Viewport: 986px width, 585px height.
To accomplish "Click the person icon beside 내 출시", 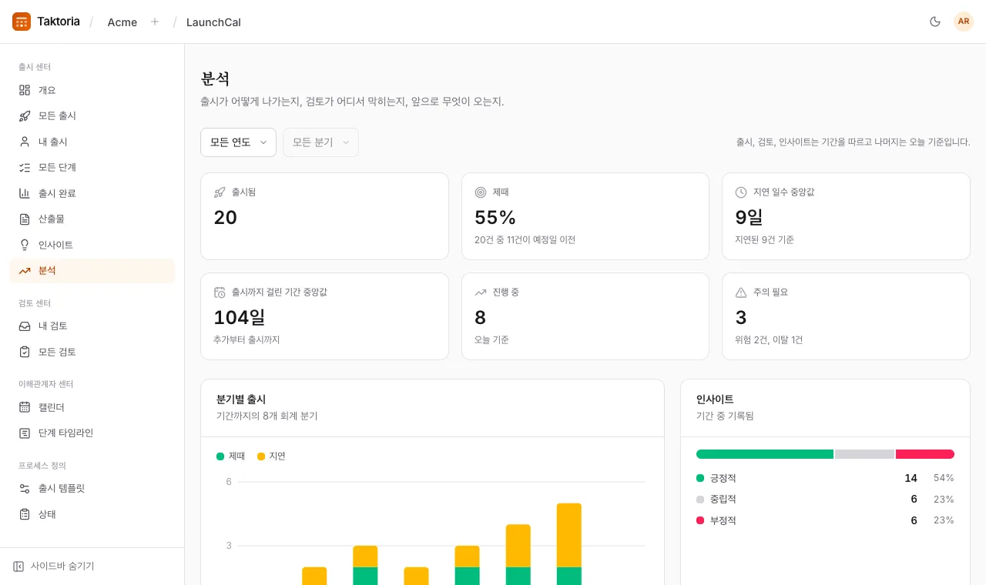I will [x=25, y=142].
